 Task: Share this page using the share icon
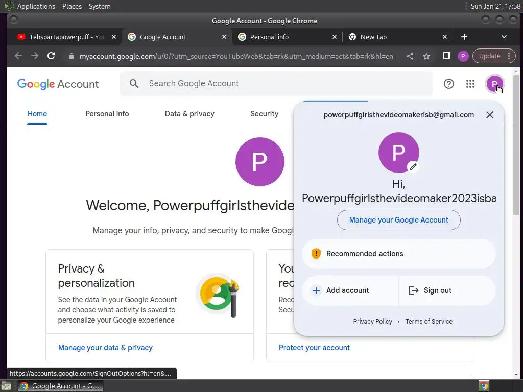(410, 56)
